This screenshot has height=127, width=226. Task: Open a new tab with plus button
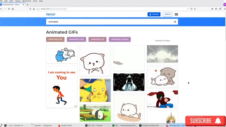[x=28, y=5]
